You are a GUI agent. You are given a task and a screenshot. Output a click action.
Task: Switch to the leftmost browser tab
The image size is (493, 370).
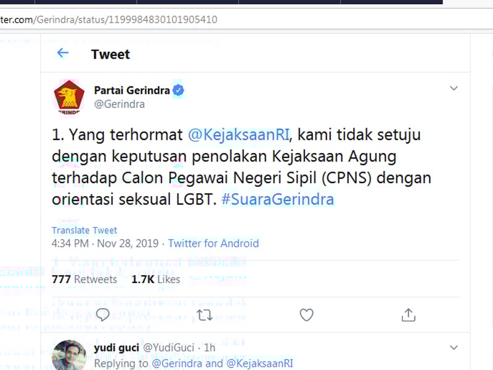[17, 2]
